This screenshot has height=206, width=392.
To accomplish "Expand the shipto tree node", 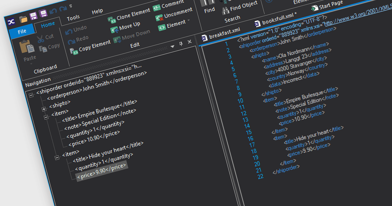I will click(44, 109).
